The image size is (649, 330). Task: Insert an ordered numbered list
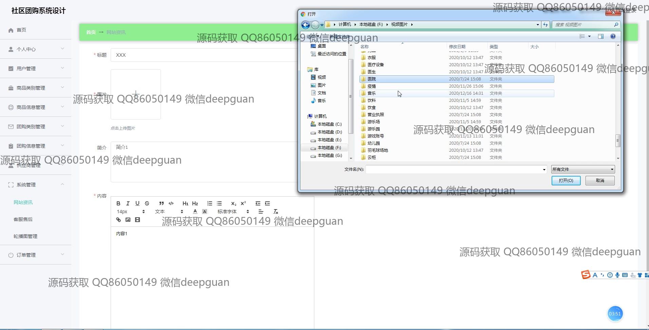coord(210,203)
